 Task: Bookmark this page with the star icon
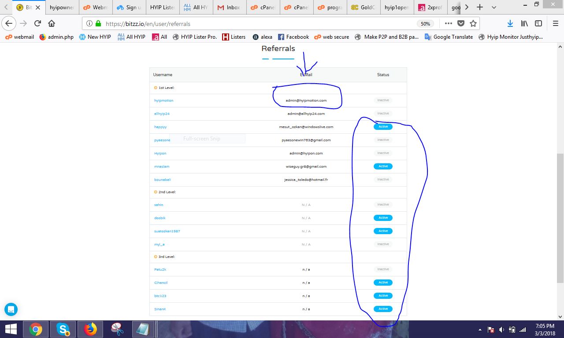click(473, 23)
